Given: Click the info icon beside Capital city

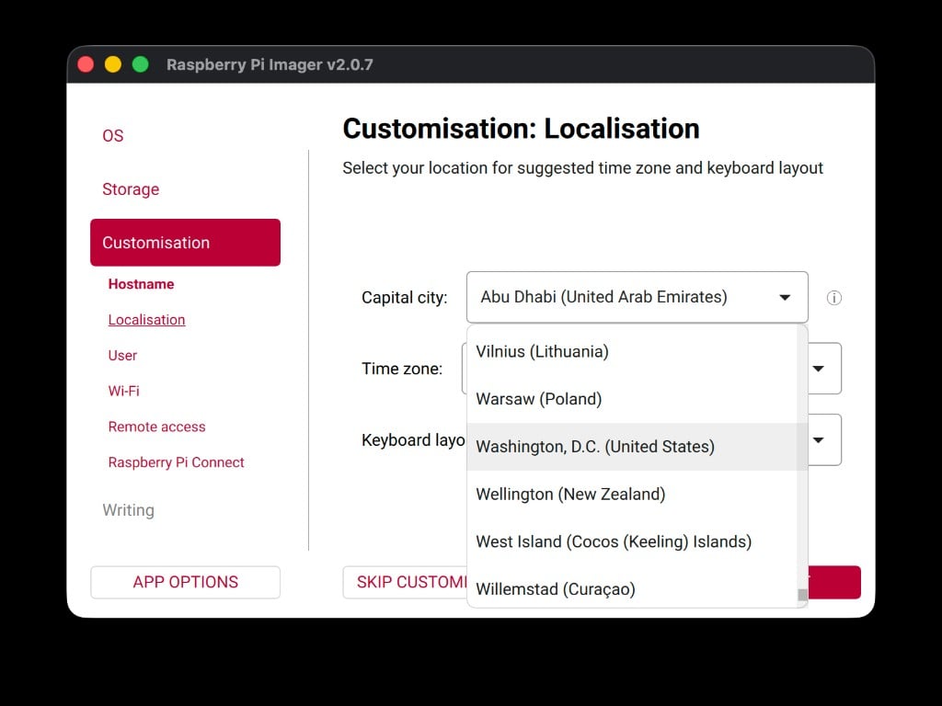Looking at the screenshot, I should coord(833,298).
